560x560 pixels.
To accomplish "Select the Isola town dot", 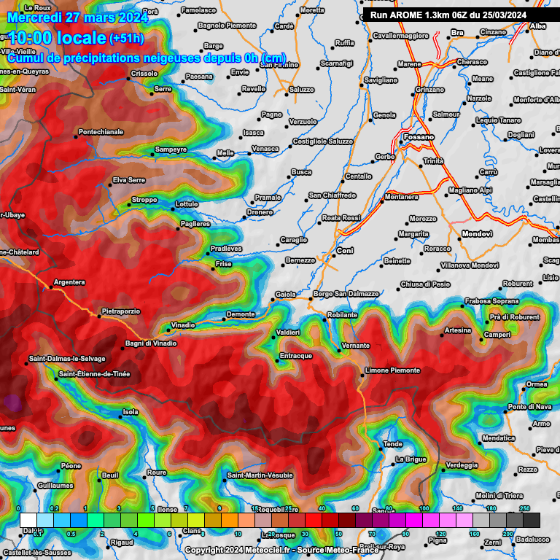I will coord(120,417).
